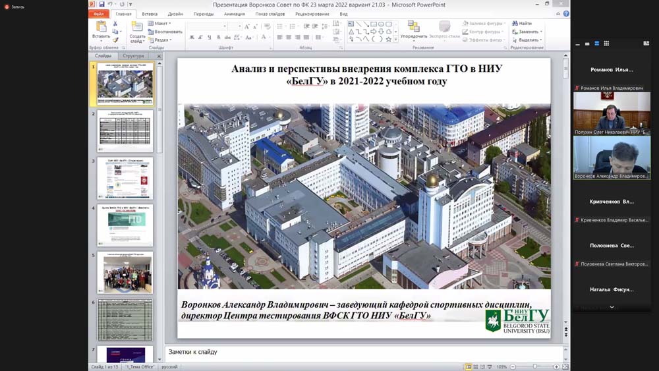The image size is (659, 371).
Task: Click the Arrange (Упорядочить) icon
Action: tap(413, 27)
